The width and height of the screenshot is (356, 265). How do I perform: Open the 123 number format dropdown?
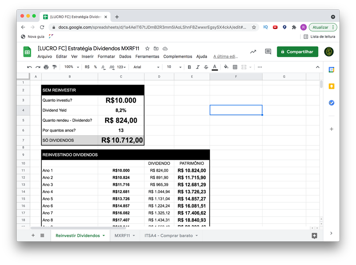tap(121, 67)
